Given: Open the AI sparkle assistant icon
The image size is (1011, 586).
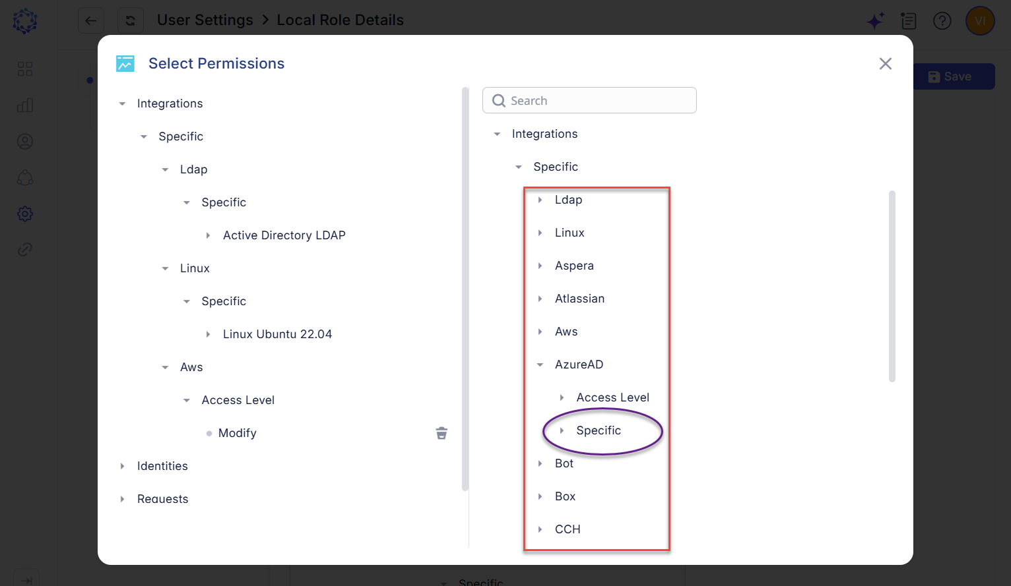Looking at the screenshot, I should coord(876,21).
